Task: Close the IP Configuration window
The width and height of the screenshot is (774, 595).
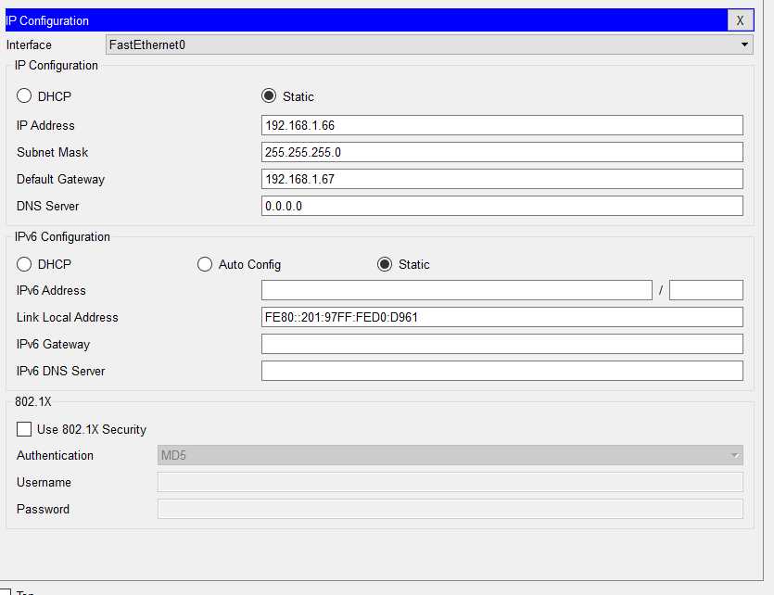Action: (740, 20)
